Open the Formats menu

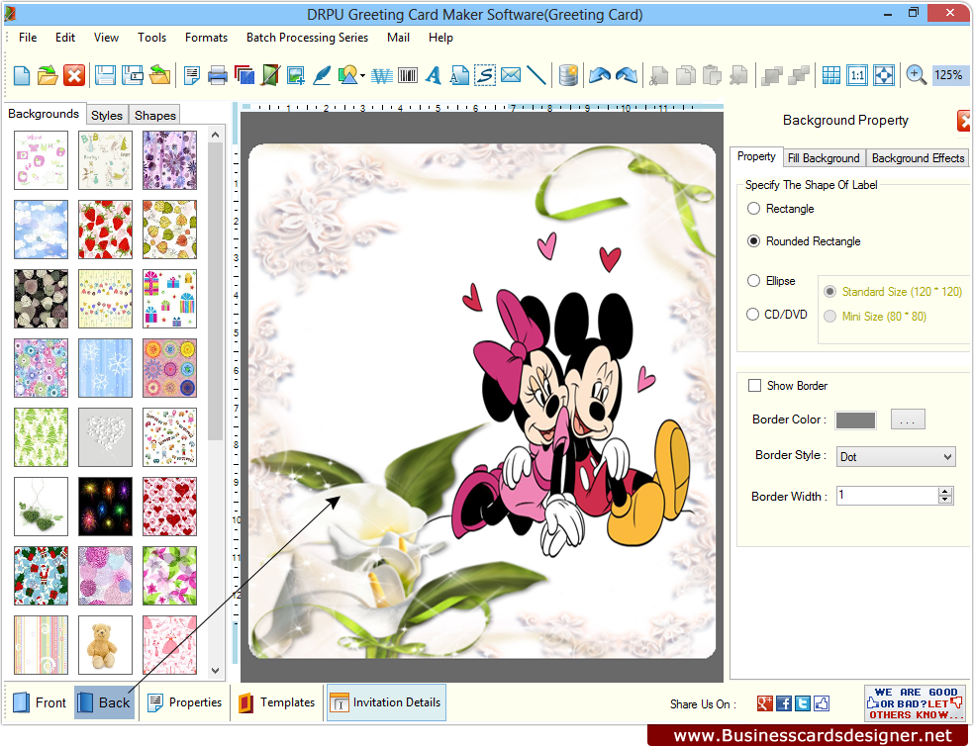click(206, 38)
